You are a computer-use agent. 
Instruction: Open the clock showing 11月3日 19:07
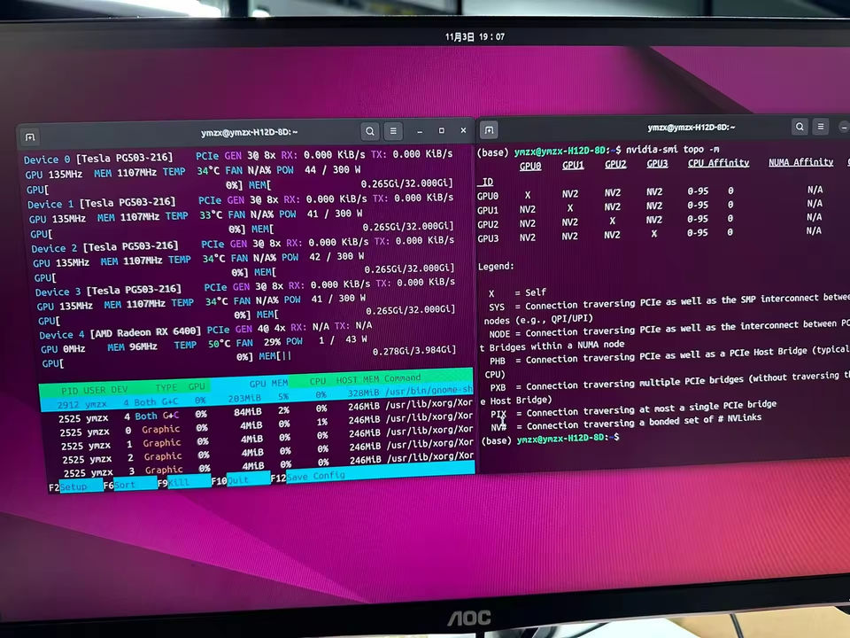click(x=475, y=37)
